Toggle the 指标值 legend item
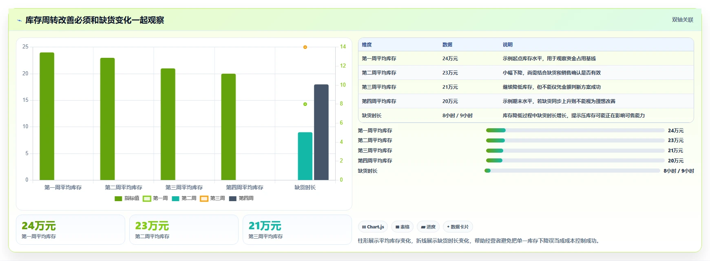The image size is (710, 261). 127,198
